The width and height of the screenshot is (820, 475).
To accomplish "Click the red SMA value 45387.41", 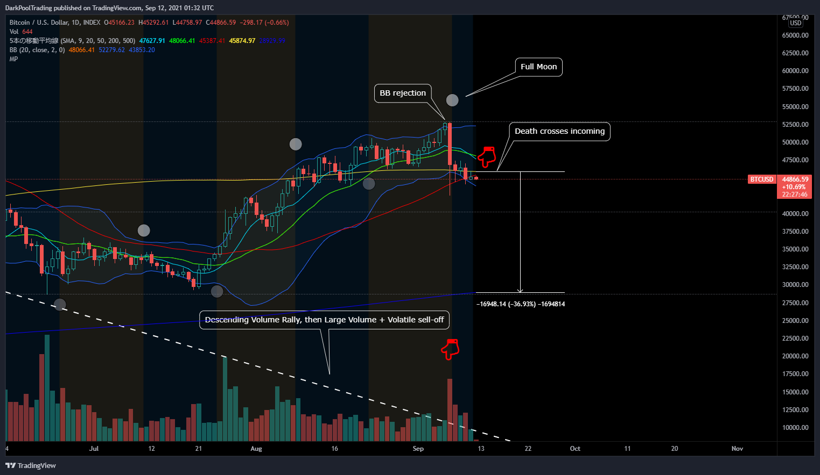I will pos(212,41).
